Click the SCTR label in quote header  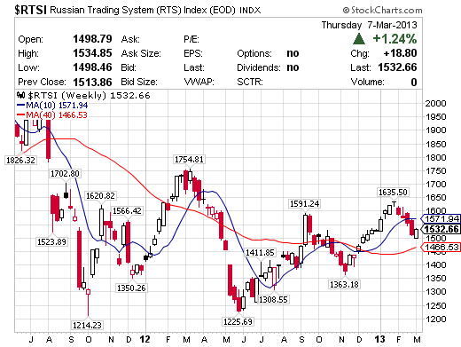250,82
